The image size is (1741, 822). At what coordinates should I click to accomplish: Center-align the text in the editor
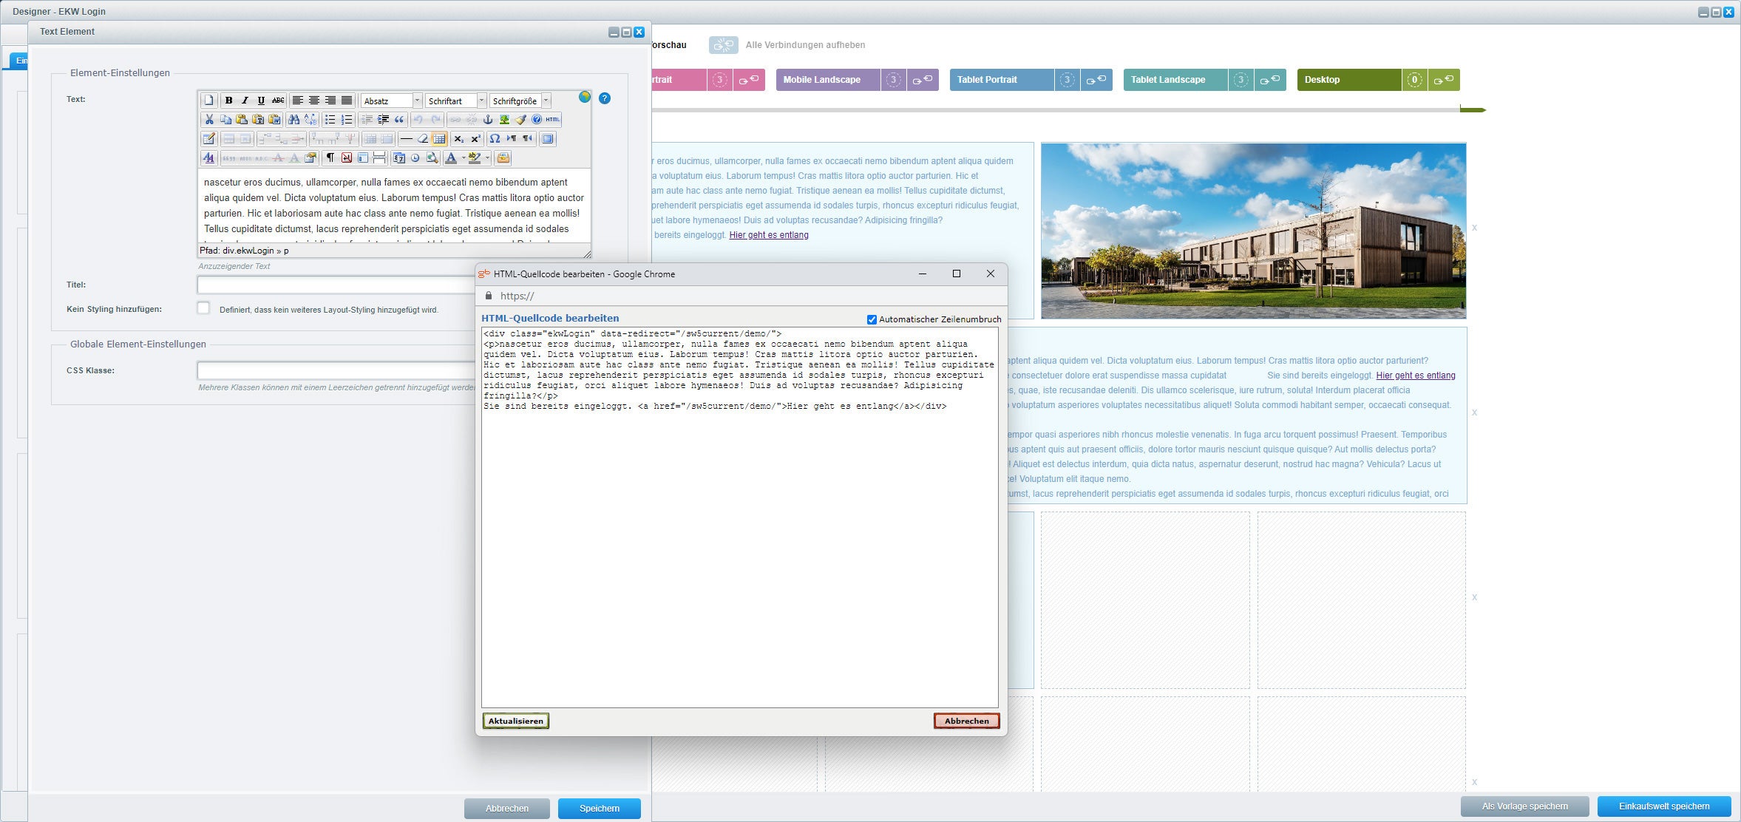click(314, 101)
